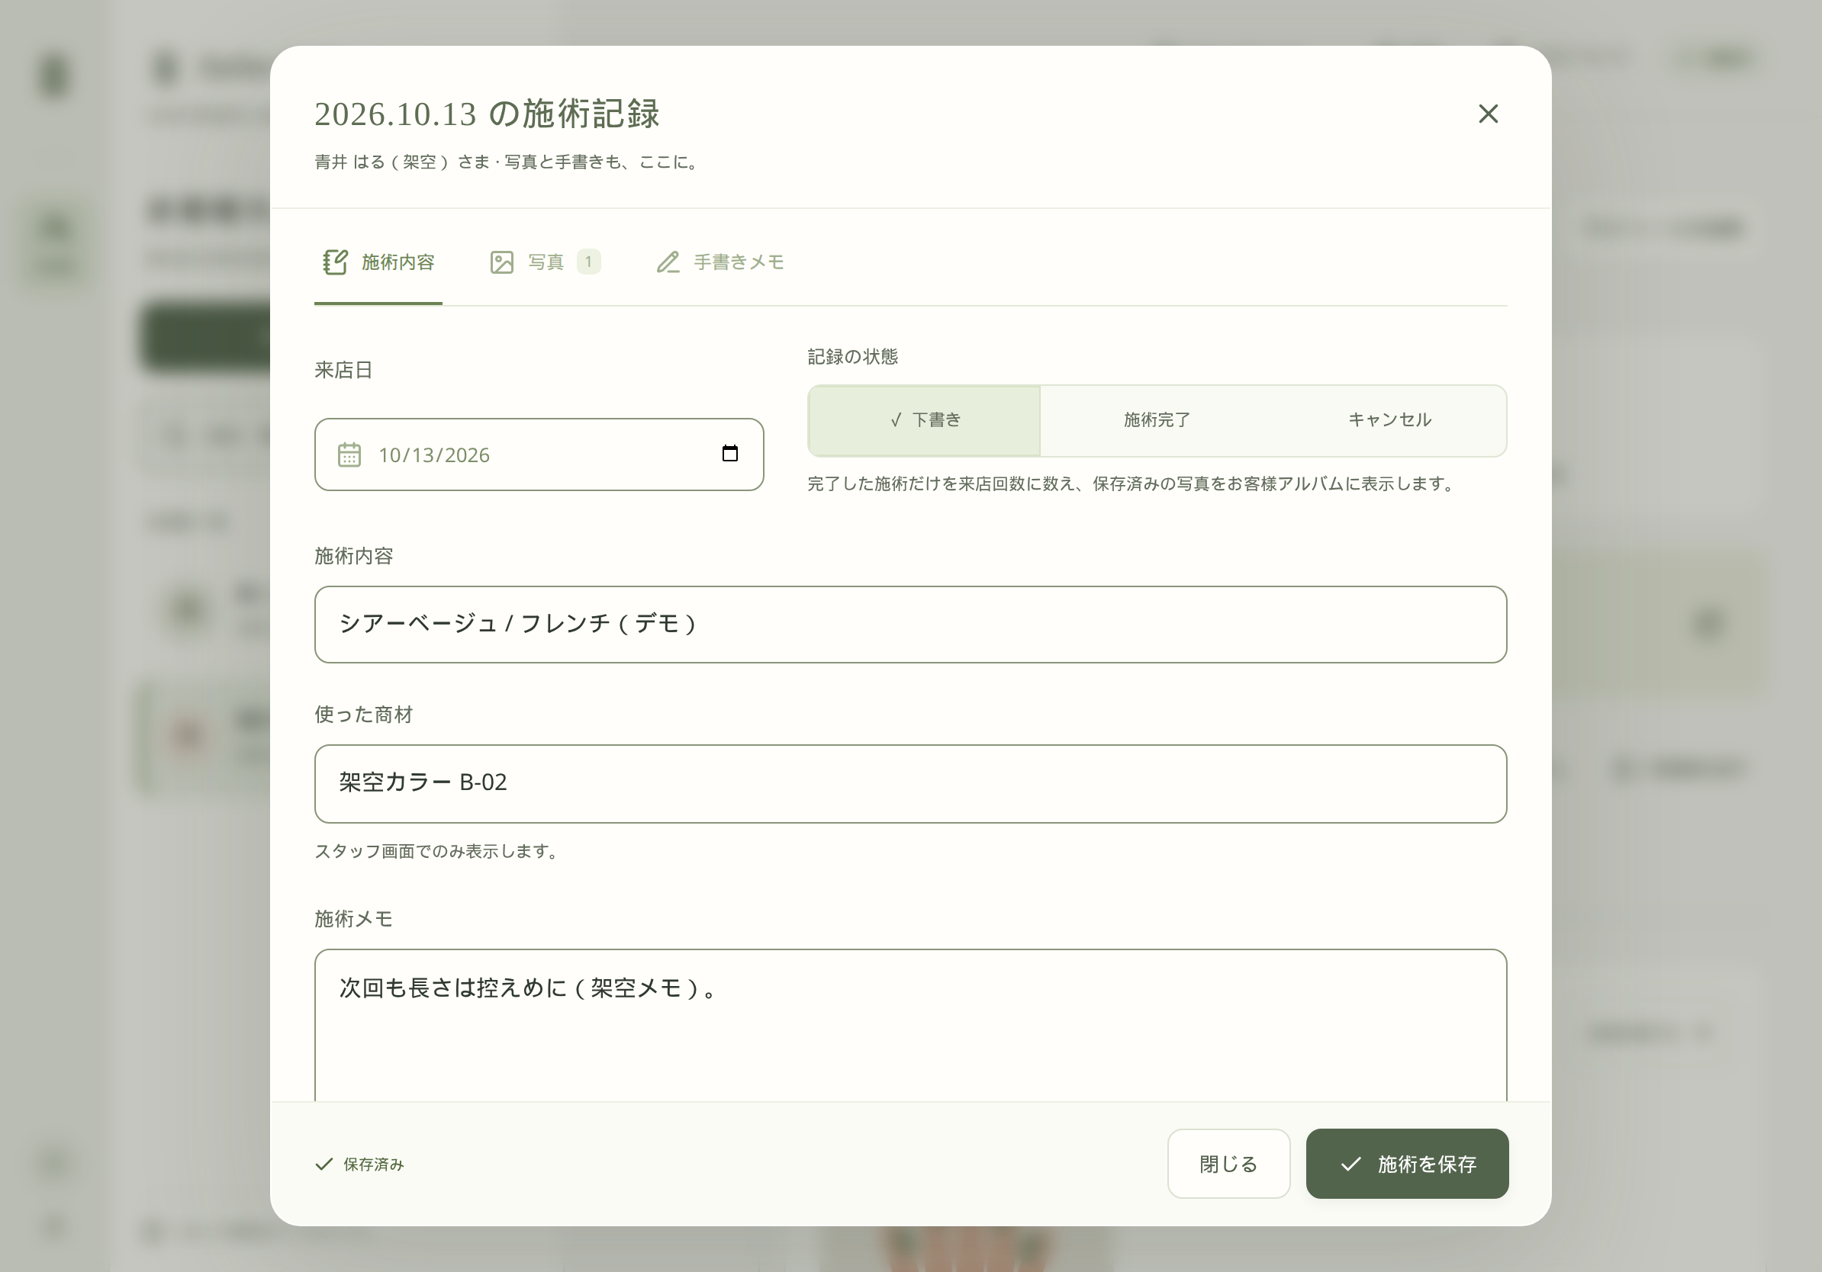Set record status to キャンセル

(1389, 420)
